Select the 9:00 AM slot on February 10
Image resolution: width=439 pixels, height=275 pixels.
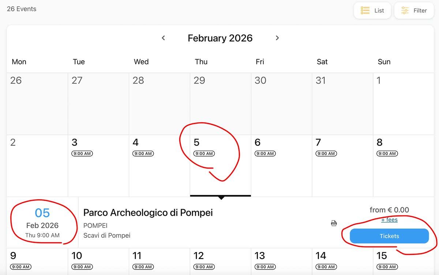click(82, 267)
